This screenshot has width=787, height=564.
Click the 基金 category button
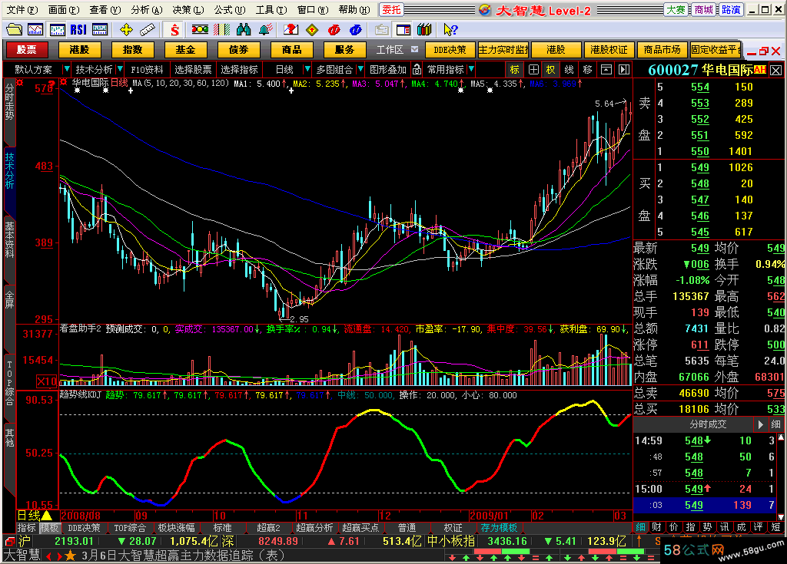point(185,49)
